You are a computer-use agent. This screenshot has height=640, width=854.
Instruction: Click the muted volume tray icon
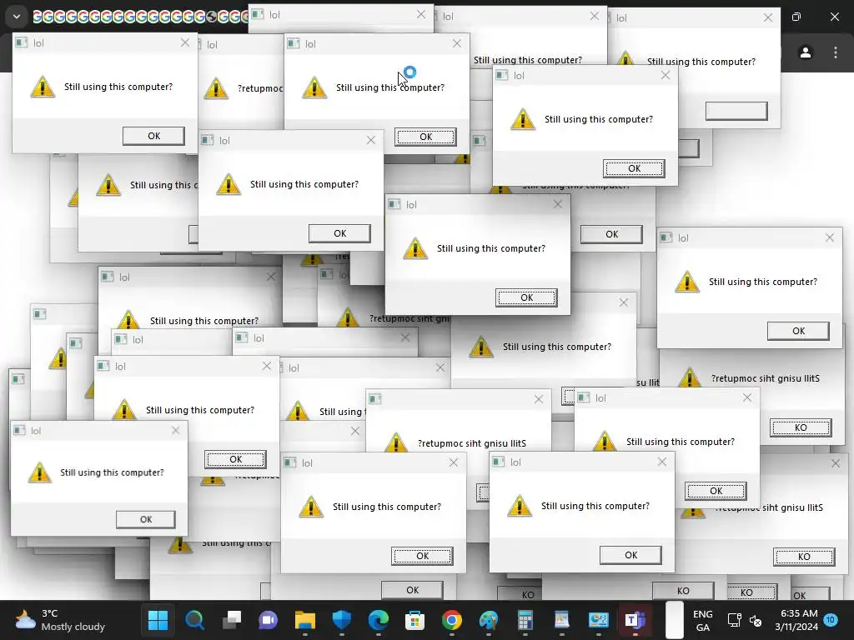click(756, 620)
